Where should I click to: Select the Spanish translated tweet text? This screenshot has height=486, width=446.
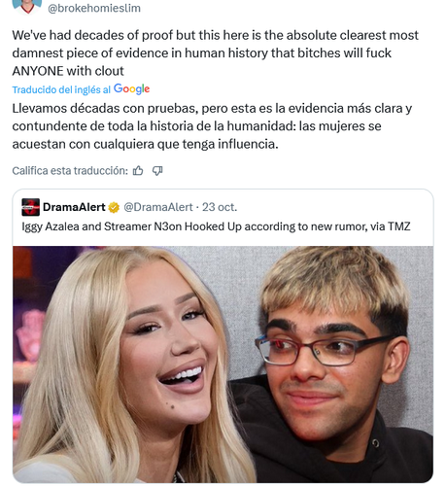(x=212, y=126)
